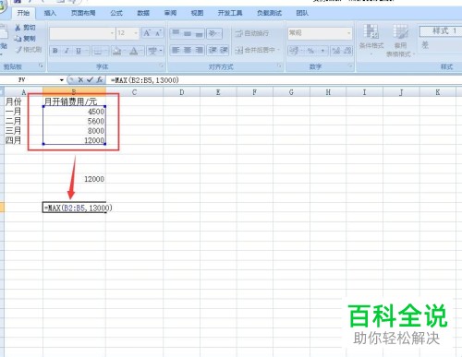Switch to the Data (数据) tab

point(143,13)
